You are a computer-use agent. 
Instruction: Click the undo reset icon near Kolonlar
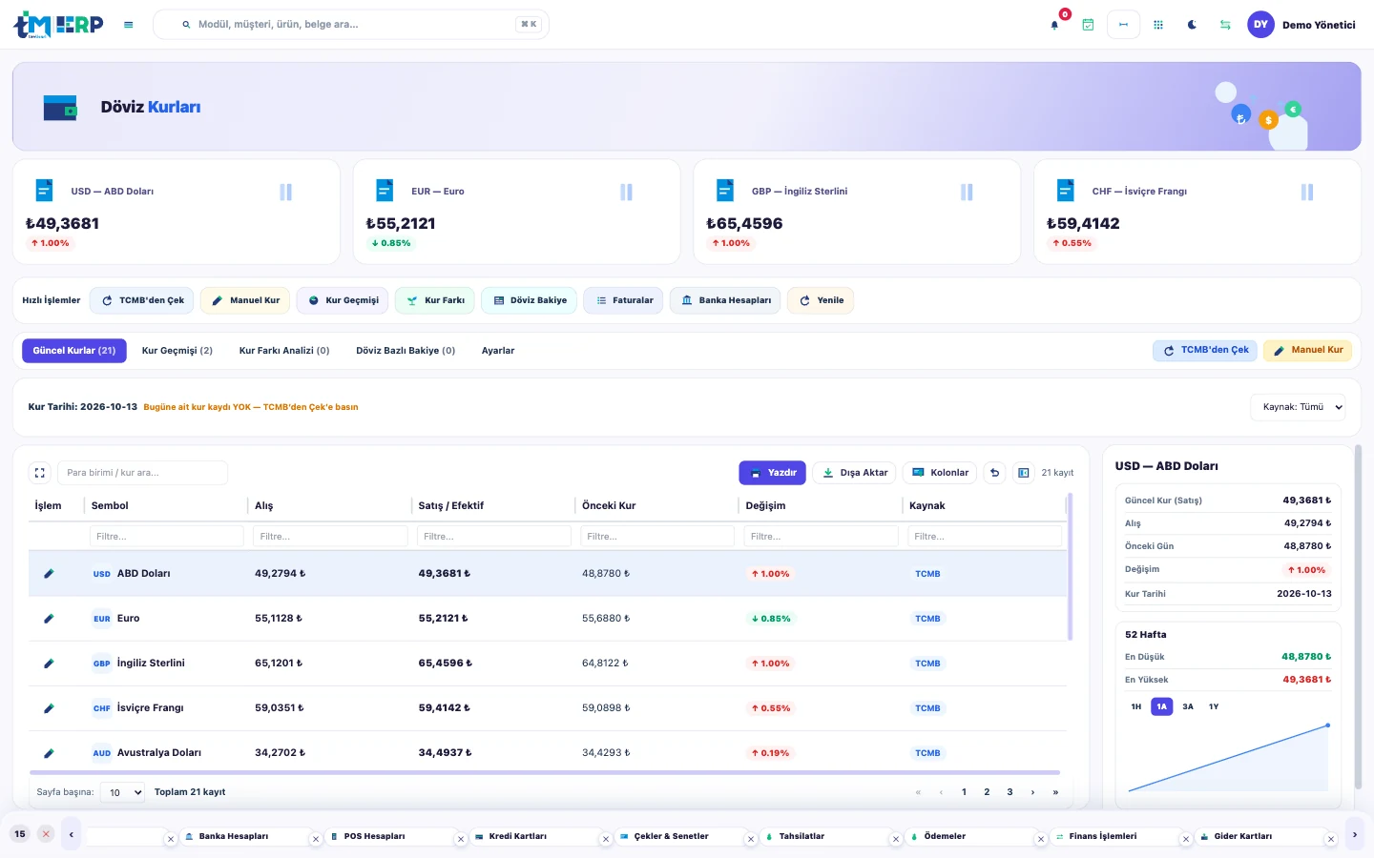(x=994, y=473)
